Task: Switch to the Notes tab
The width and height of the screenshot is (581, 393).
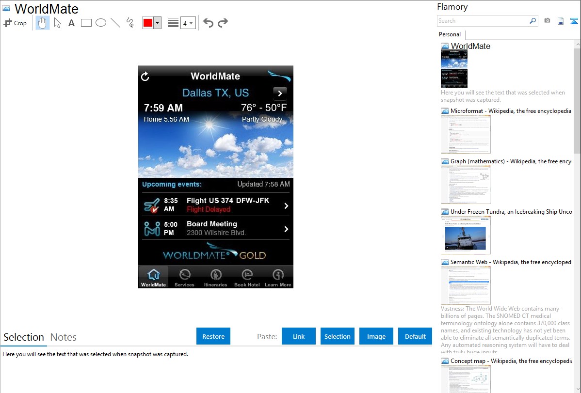Action: point(64,337)
